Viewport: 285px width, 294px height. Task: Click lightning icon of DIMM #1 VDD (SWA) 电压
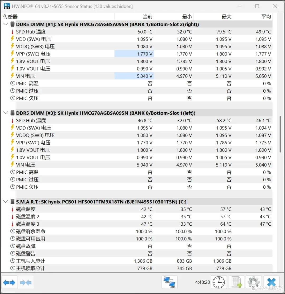click(x=12, y=39)
